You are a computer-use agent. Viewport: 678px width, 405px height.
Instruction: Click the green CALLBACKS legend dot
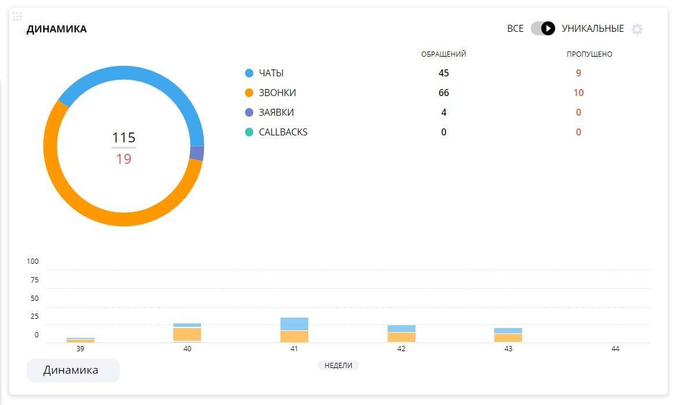249,132
